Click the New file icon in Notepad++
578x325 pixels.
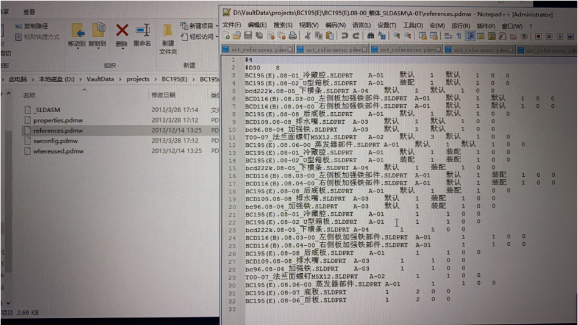pos(226,37)
